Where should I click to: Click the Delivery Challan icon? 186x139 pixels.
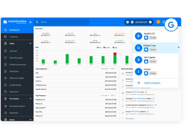point(5,78)
